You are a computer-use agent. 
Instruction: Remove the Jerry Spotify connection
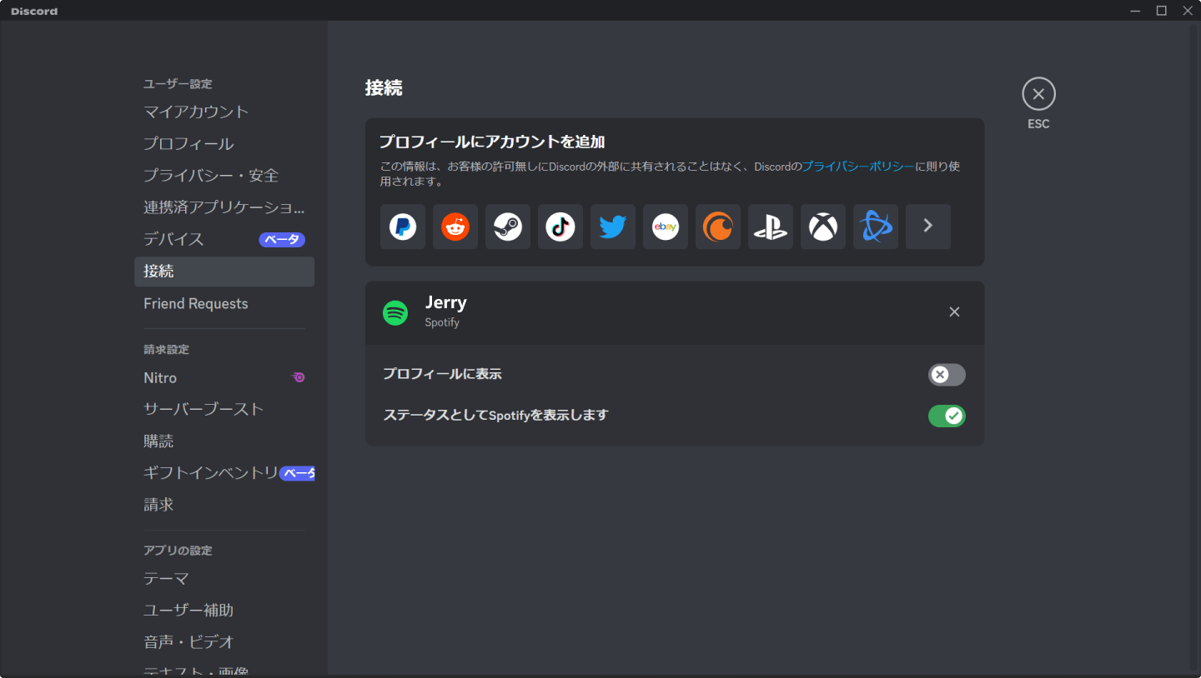[955, 312]
